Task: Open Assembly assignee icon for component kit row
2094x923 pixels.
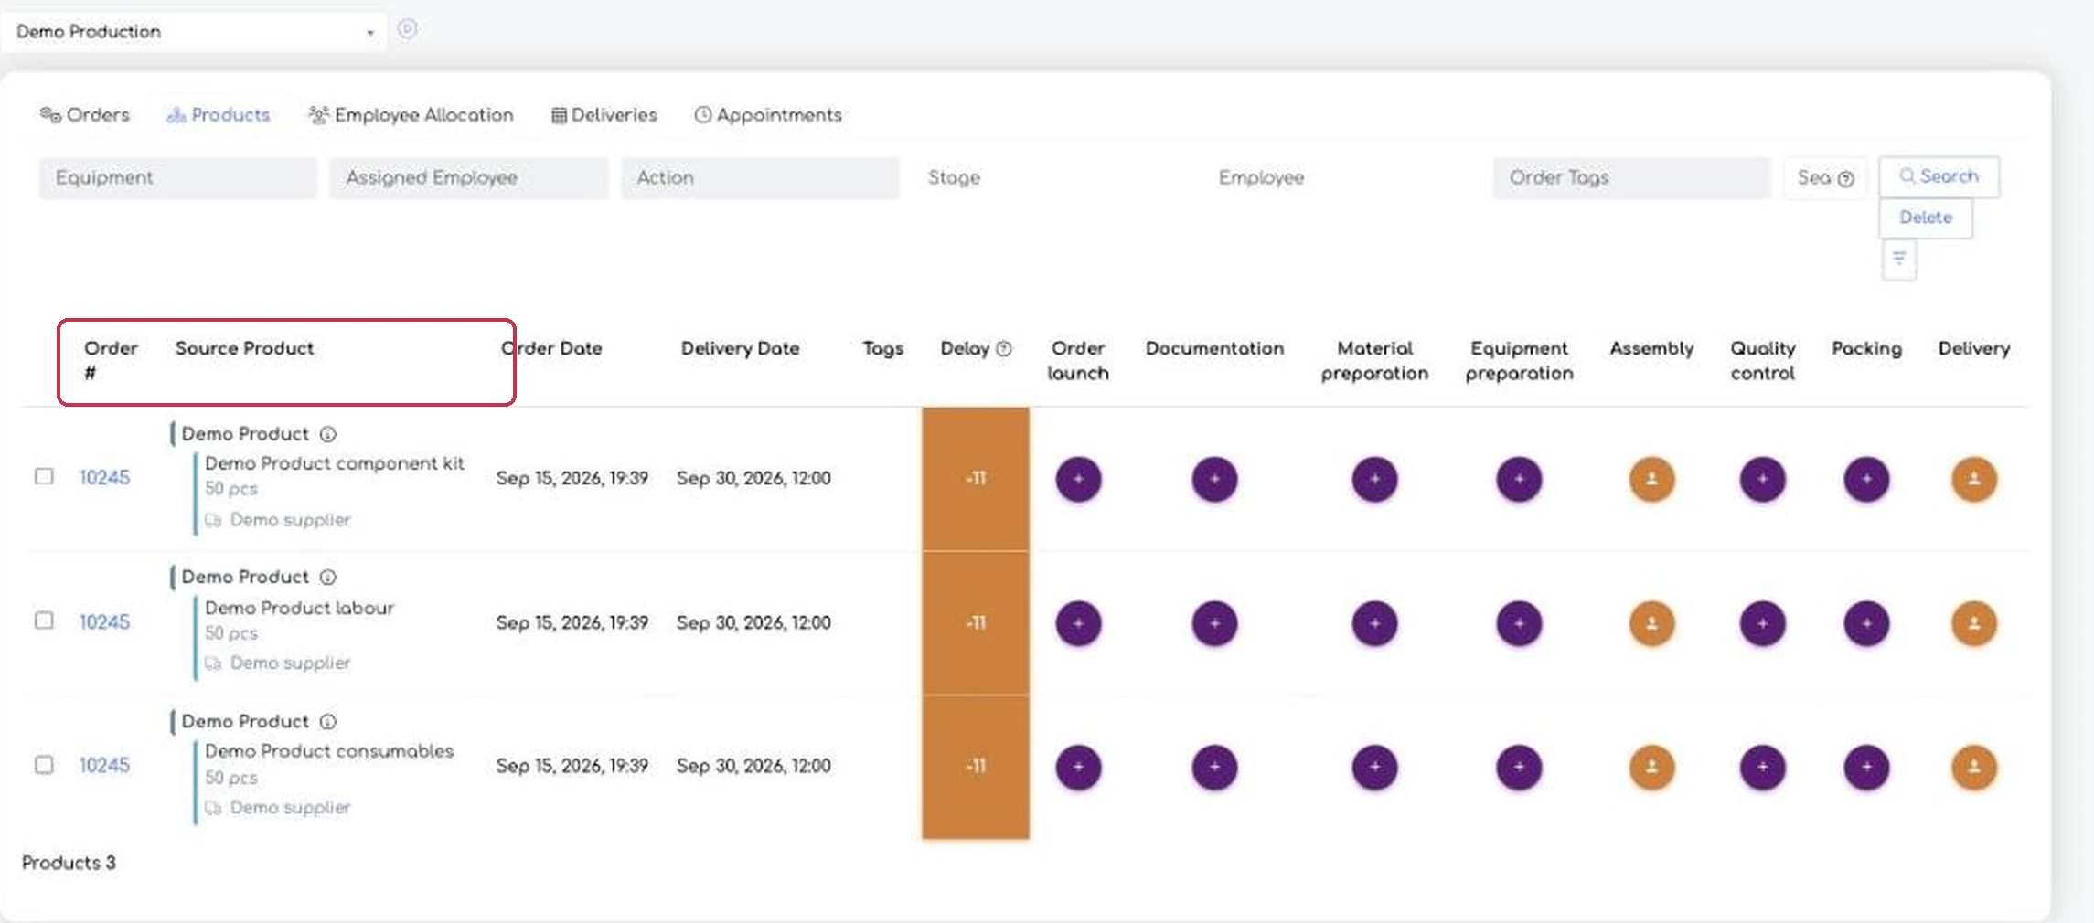Action: (x=1651, y=479)
